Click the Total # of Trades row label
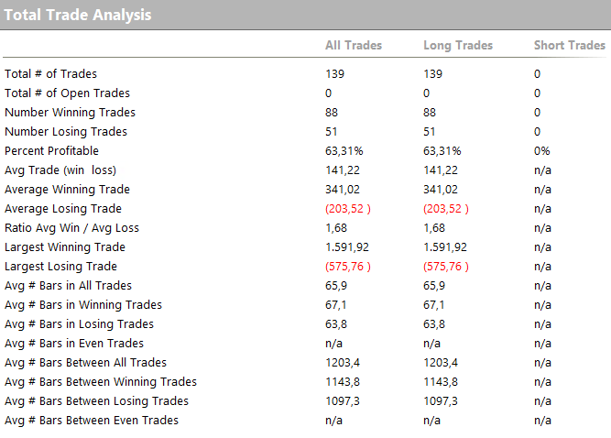Screen dimensions: 611x438 point(50,74)
